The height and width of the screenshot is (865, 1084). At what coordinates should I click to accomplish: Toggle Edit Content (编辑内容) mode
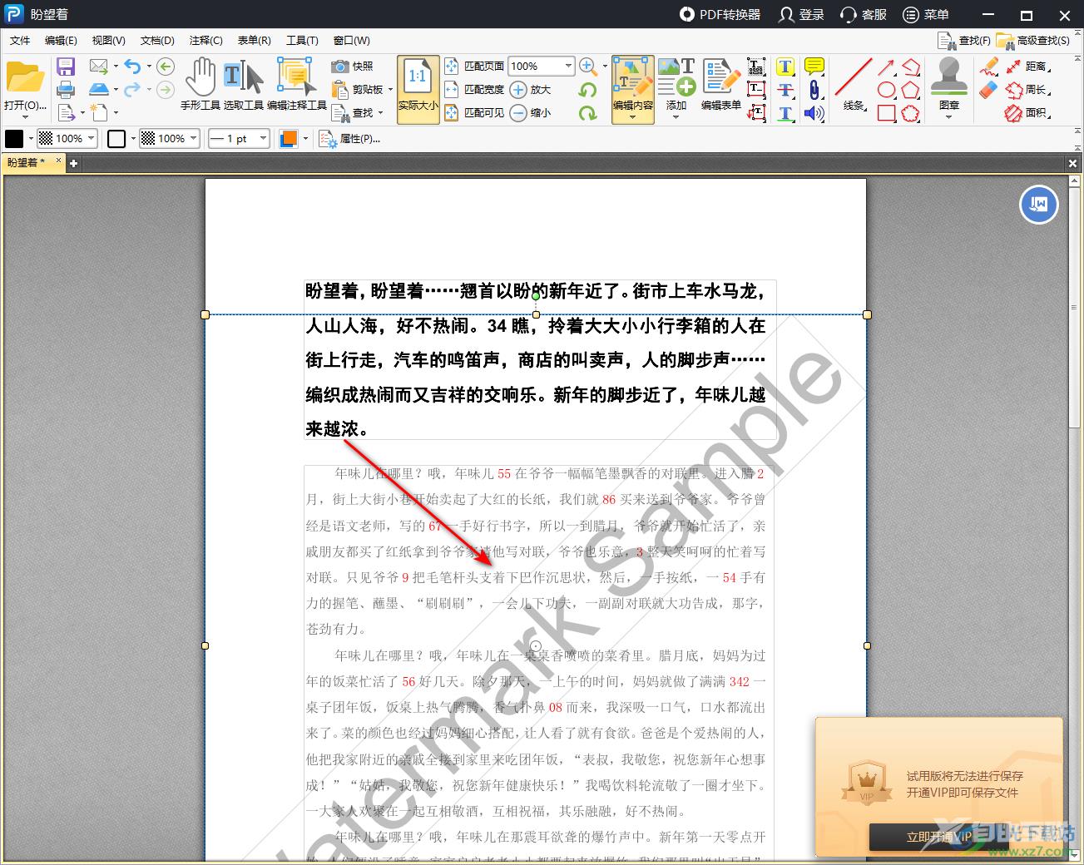pyautogui.click(x=632, y=89)
